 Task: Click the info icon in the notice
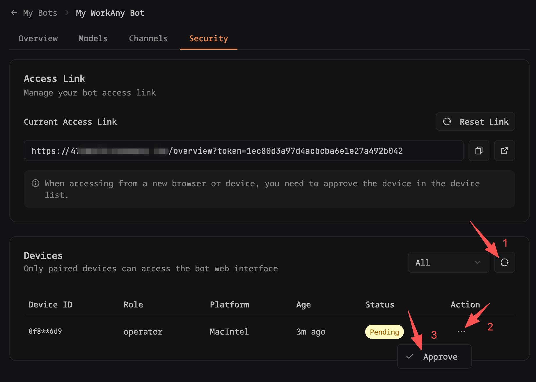36,183
